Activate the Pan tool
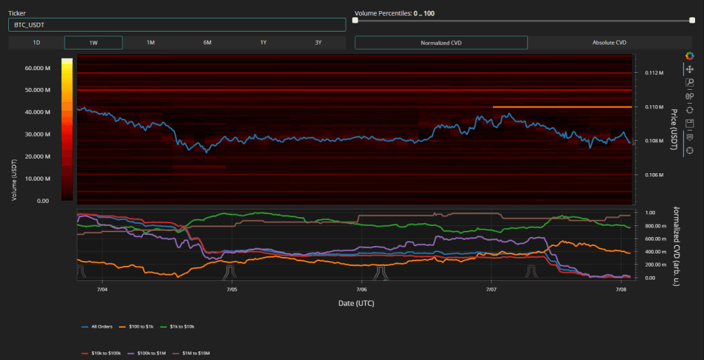This screenshot has height=360, width=704. pyautogui.click(x=690, y=69)
